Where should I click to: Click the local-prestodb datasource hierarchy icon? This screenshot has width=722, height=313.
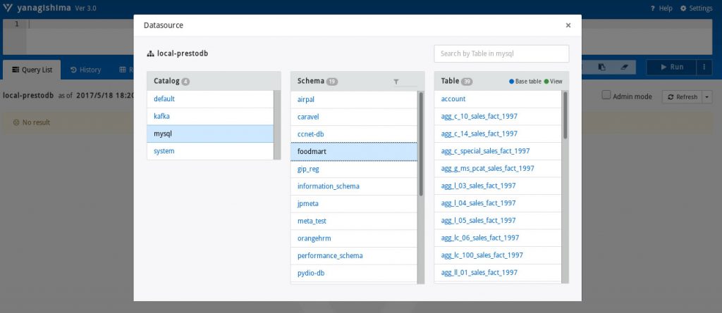(x=150, y=53)
